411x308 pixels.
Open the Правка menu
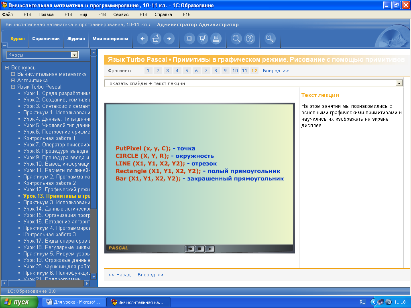click(46, 14)
